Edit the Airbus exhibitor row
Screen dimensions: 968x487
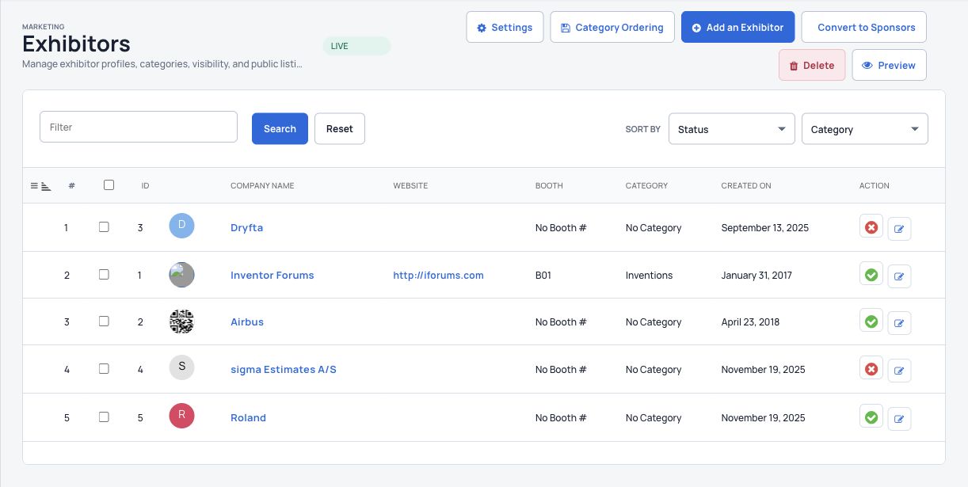899,323
